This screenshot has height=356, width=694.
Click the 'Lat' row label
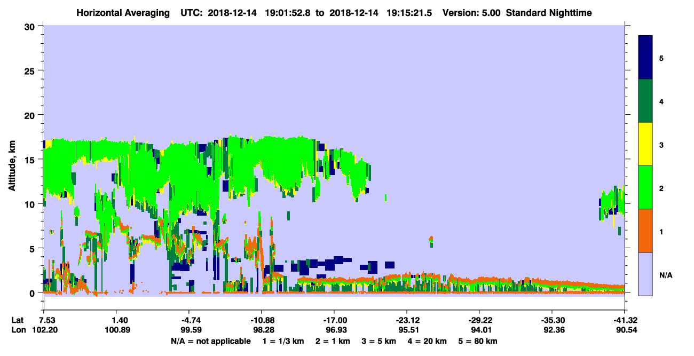17,320
